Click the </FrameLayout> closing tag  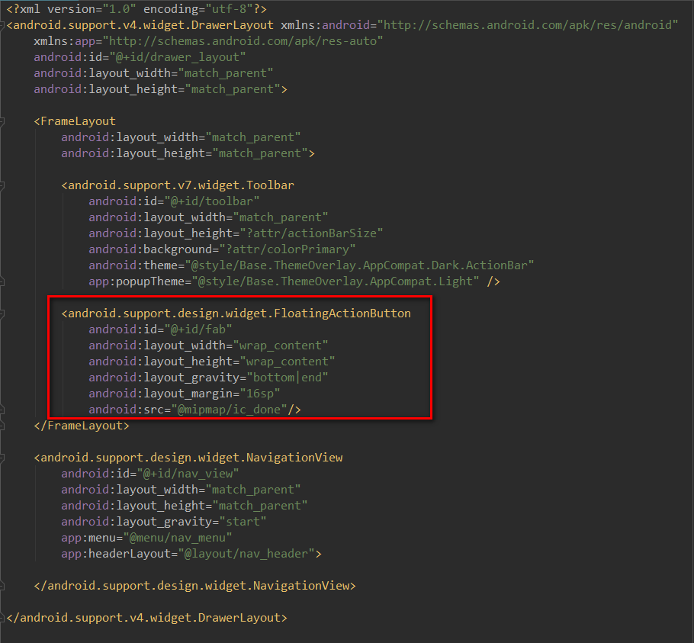pyautogui.click(x=82, y=426)
